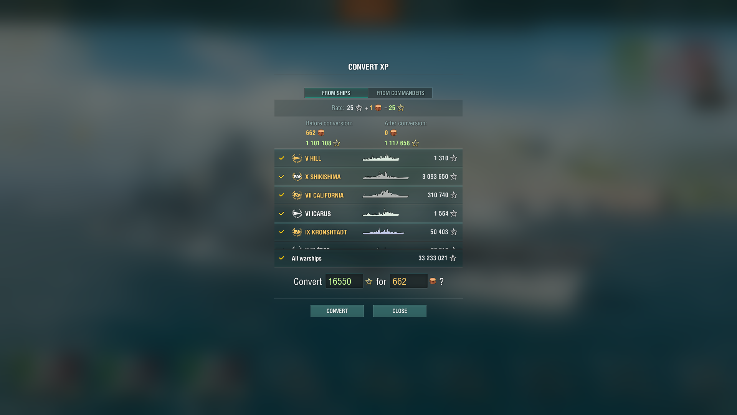Deselect the IX Kronshtadt checkbox
Viewport: 737px width, 415px height.
click(281, 232)
